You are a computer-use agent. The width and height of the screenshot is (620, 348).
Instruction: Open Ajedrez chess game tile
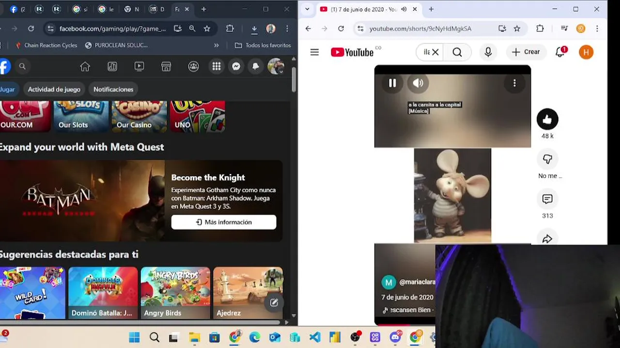[x=248, y=293]
